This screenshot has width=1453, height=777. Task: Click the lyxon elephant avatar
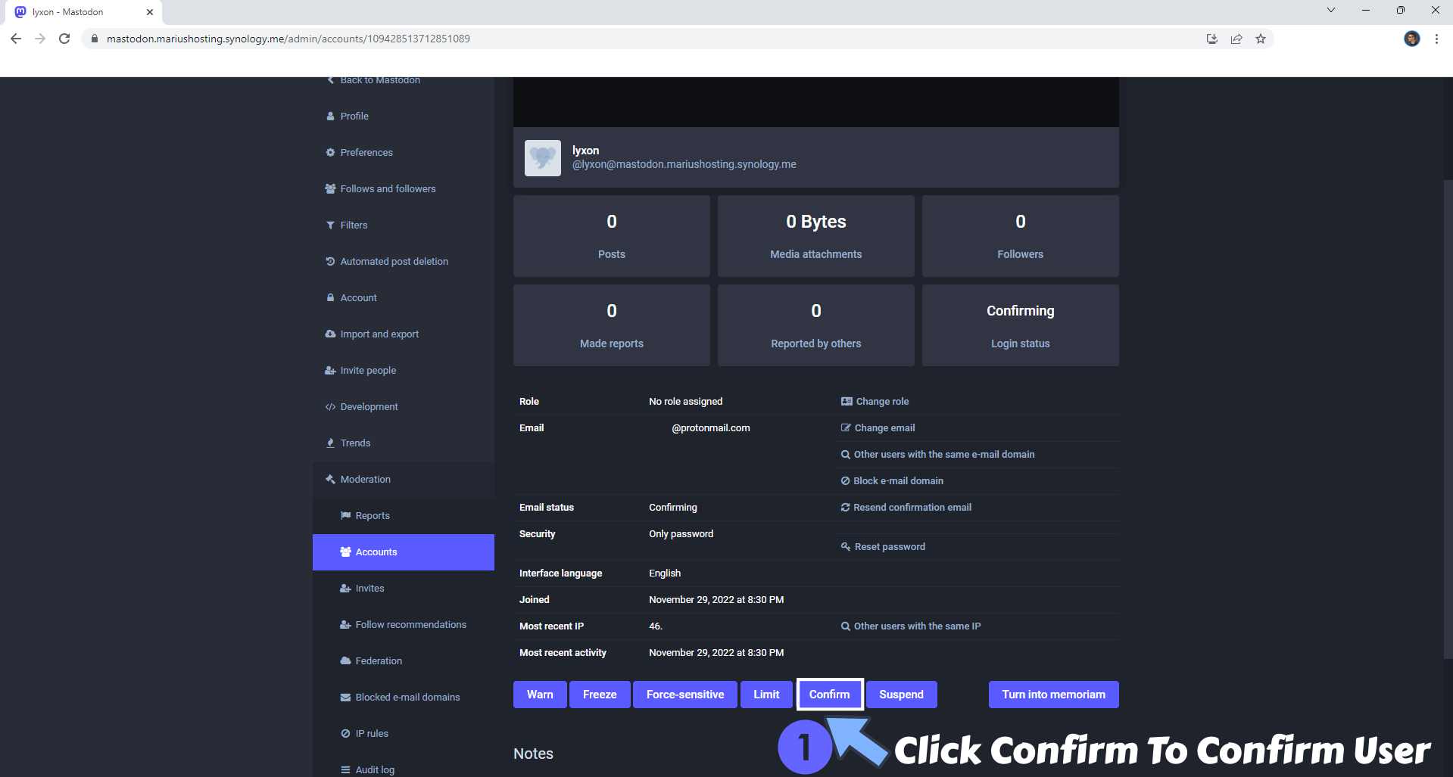click(x=543, y=158)
